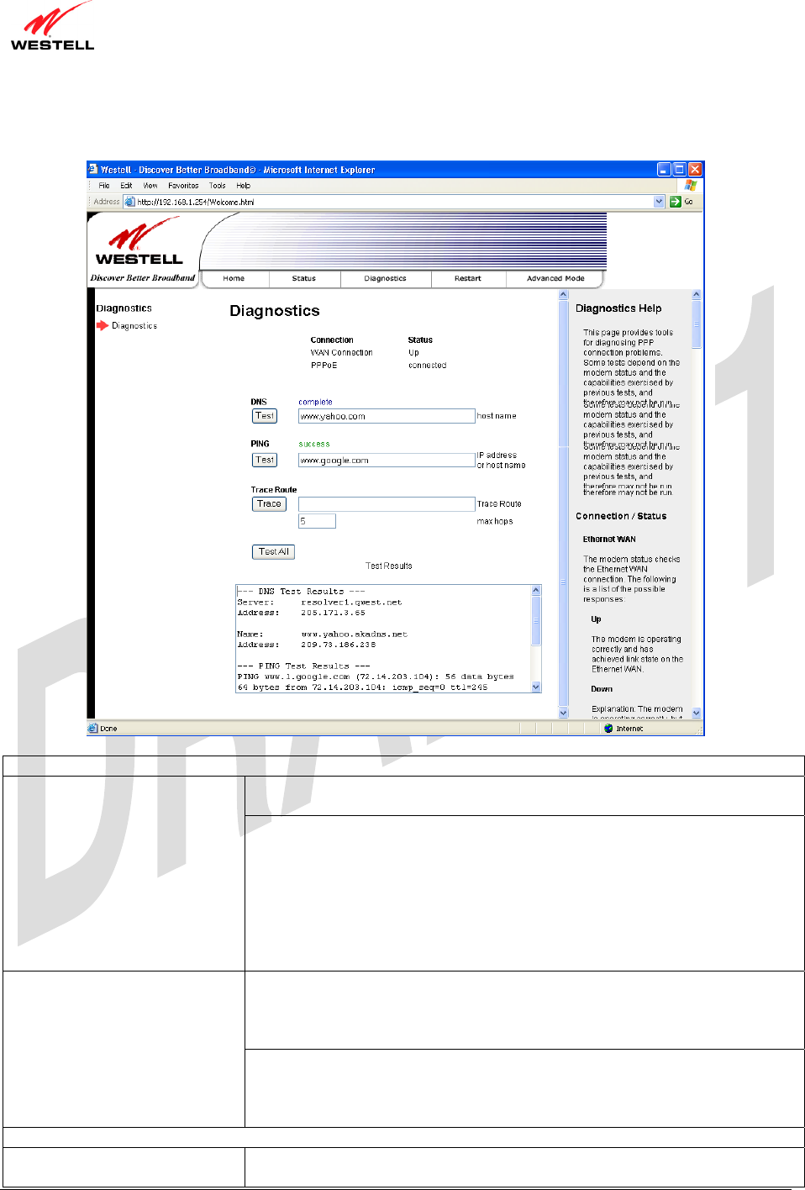Click main page scrollbar up arrow

tap(564, 295)
